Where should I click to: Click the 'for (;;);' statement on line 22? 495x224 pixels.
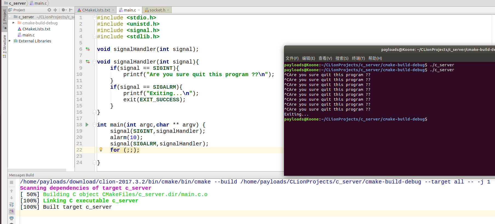pos(125,150)
